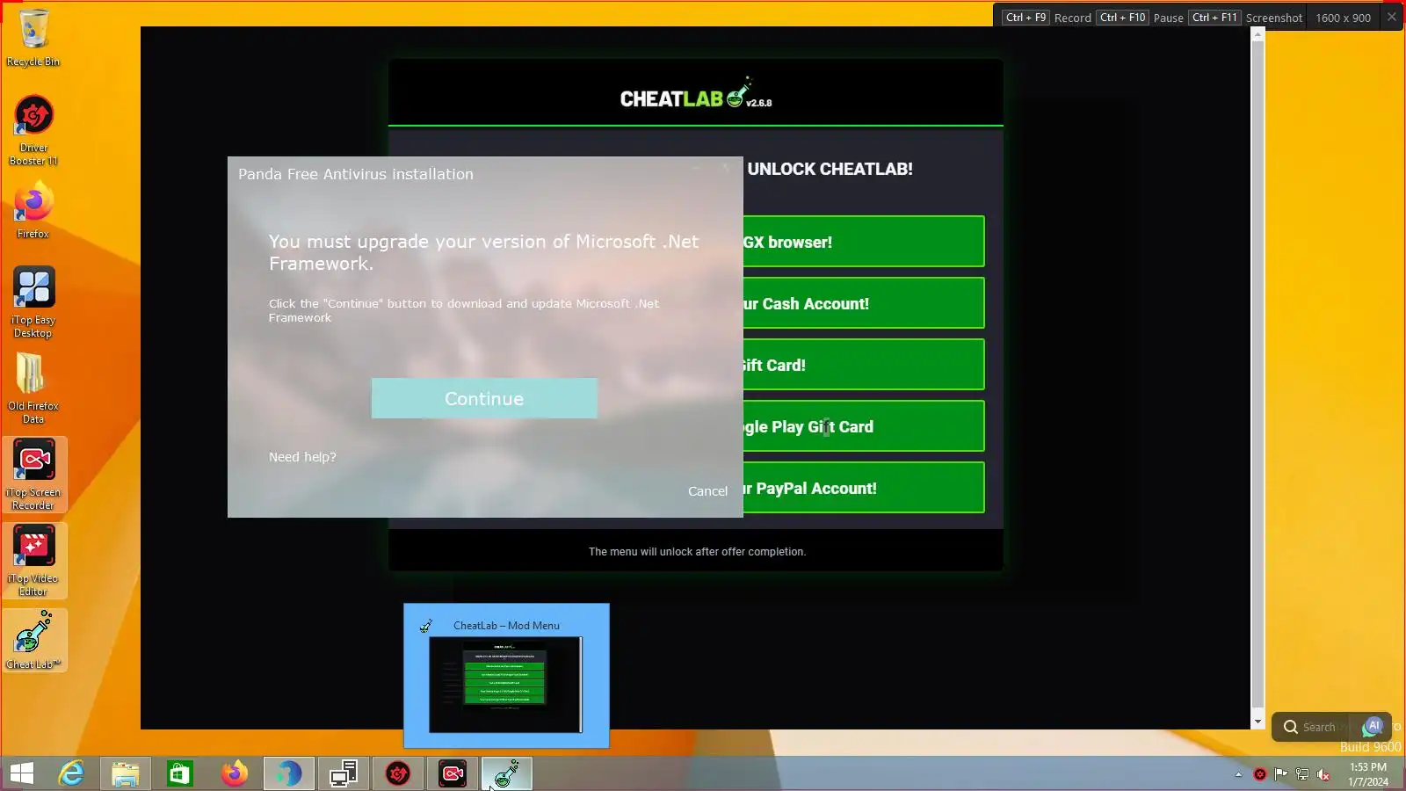Select the Cash Account offer button
This screenshot has width=1406, height=791.
(863, 303)
